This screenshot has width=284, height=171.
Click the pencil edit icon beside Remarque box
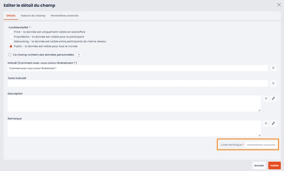click(x=273, y=124)
